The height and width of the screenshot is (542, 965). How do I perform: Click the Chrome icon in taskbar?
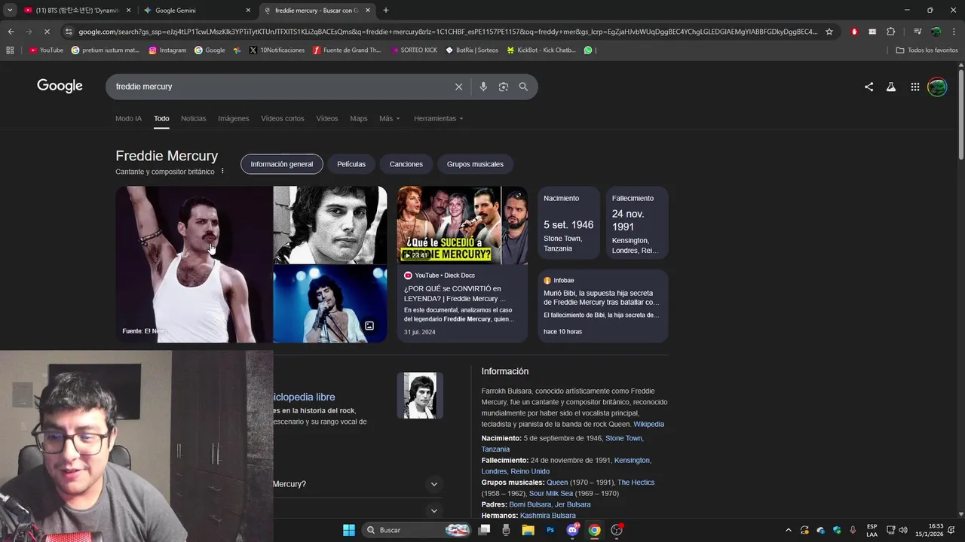click(x=594, y=530)
